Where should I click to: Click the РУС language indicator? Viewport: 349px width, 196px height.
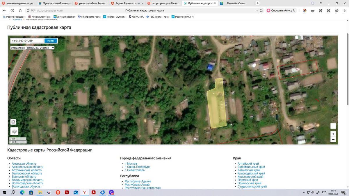pos(324,193)
